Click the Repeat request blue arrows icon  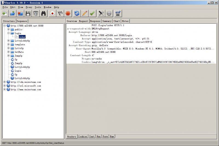pos(77,13)
